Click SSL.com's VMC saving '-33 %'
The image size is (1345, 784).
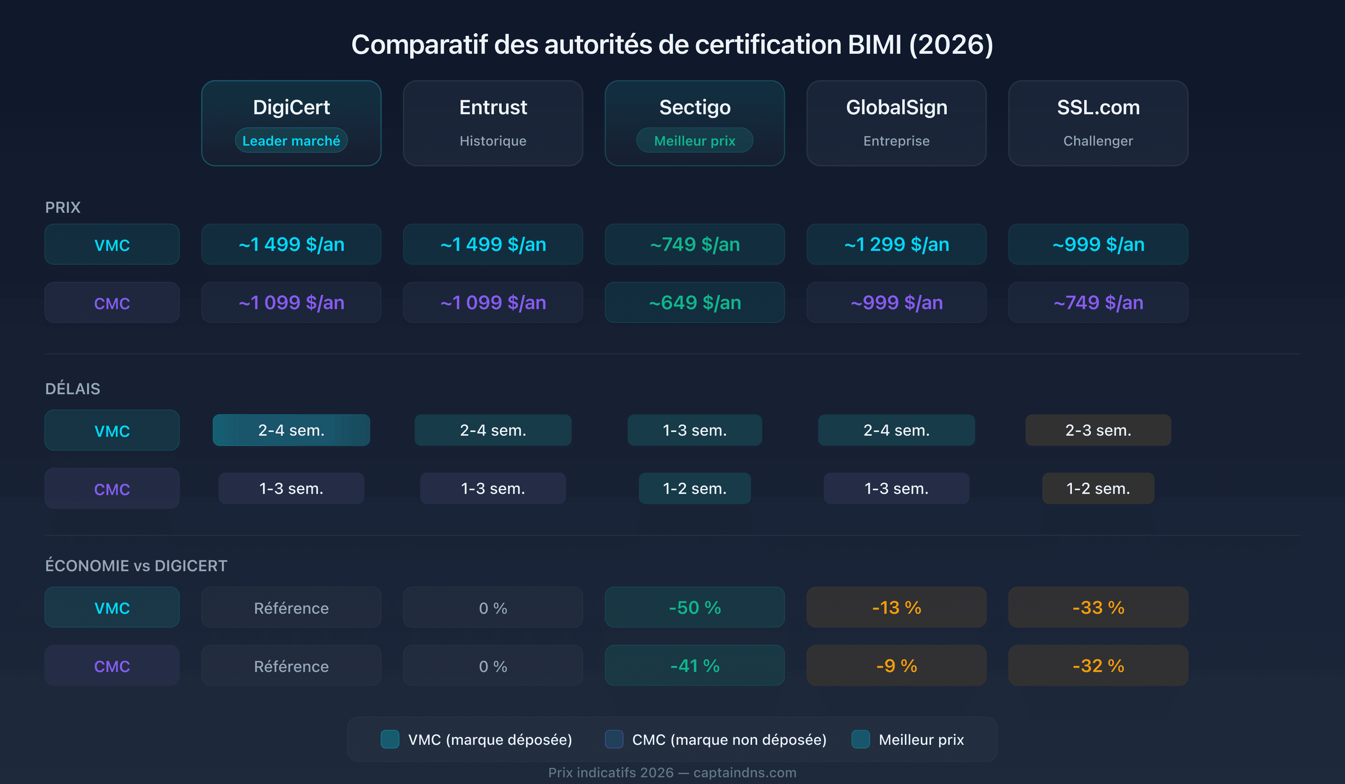point(1098,607)
